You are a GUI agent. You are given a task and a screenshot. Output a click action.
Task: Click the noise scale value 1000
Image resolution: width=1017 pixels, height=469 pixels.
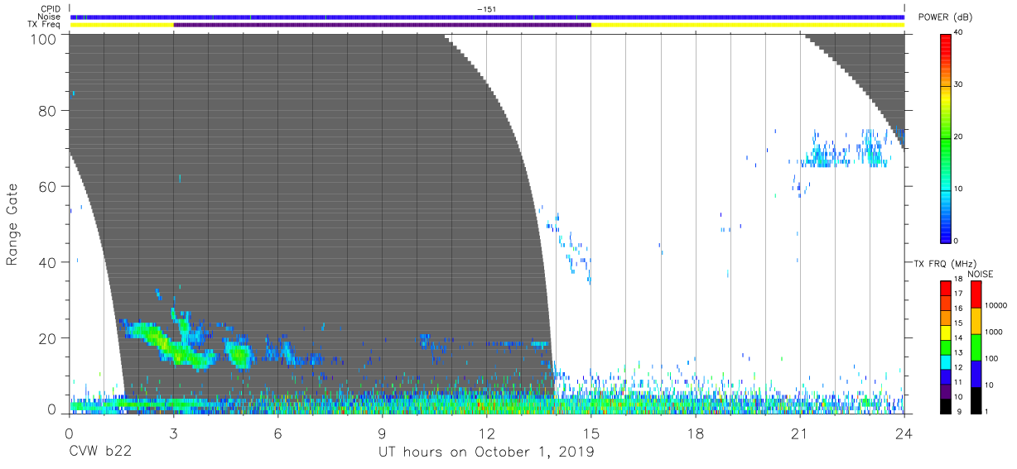tap(995, 332)
